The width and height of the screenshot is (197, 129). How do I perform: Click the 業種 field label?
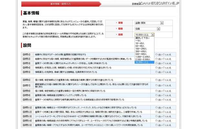pos(120,23)
